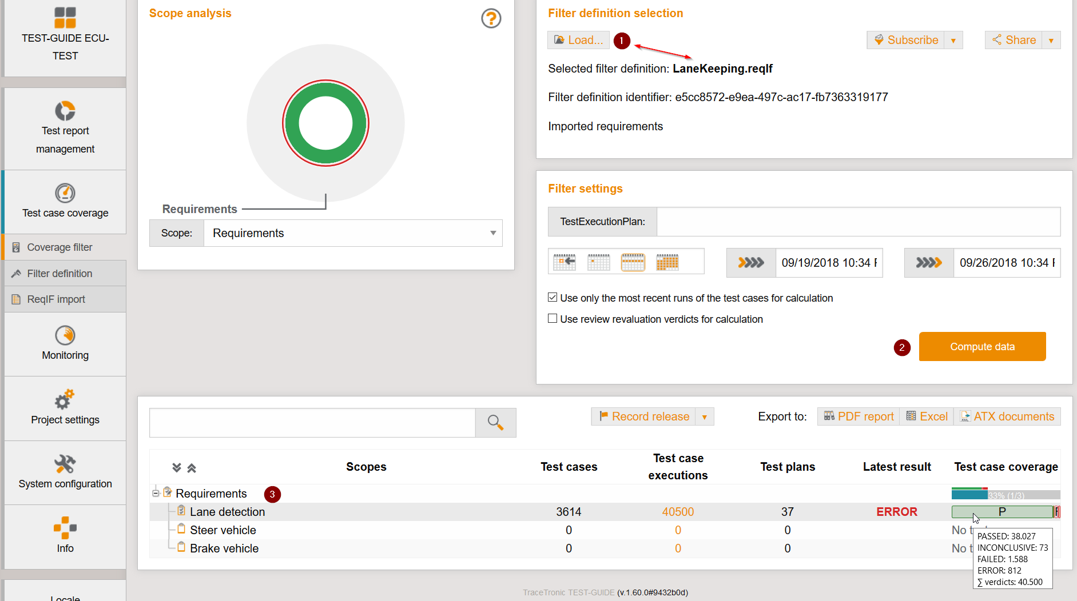Open the Subscribe dropdown arrow
The image size is (1077, 601).
(953, 41)
